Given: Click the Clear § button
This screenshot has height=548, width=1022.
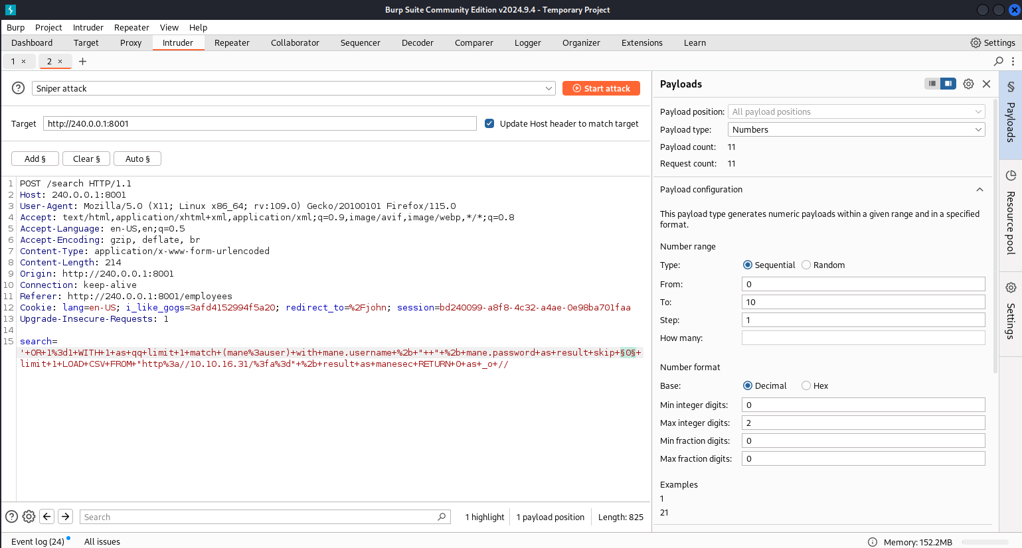Looking at the screenshot, I should (x=86, y=159).
